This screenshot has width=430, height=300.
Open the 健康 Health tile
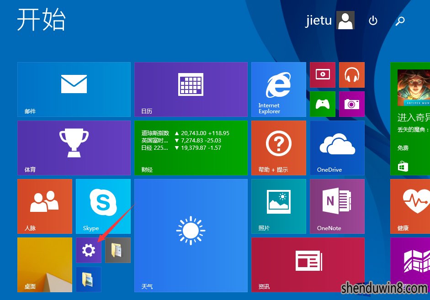click(410, 206)
